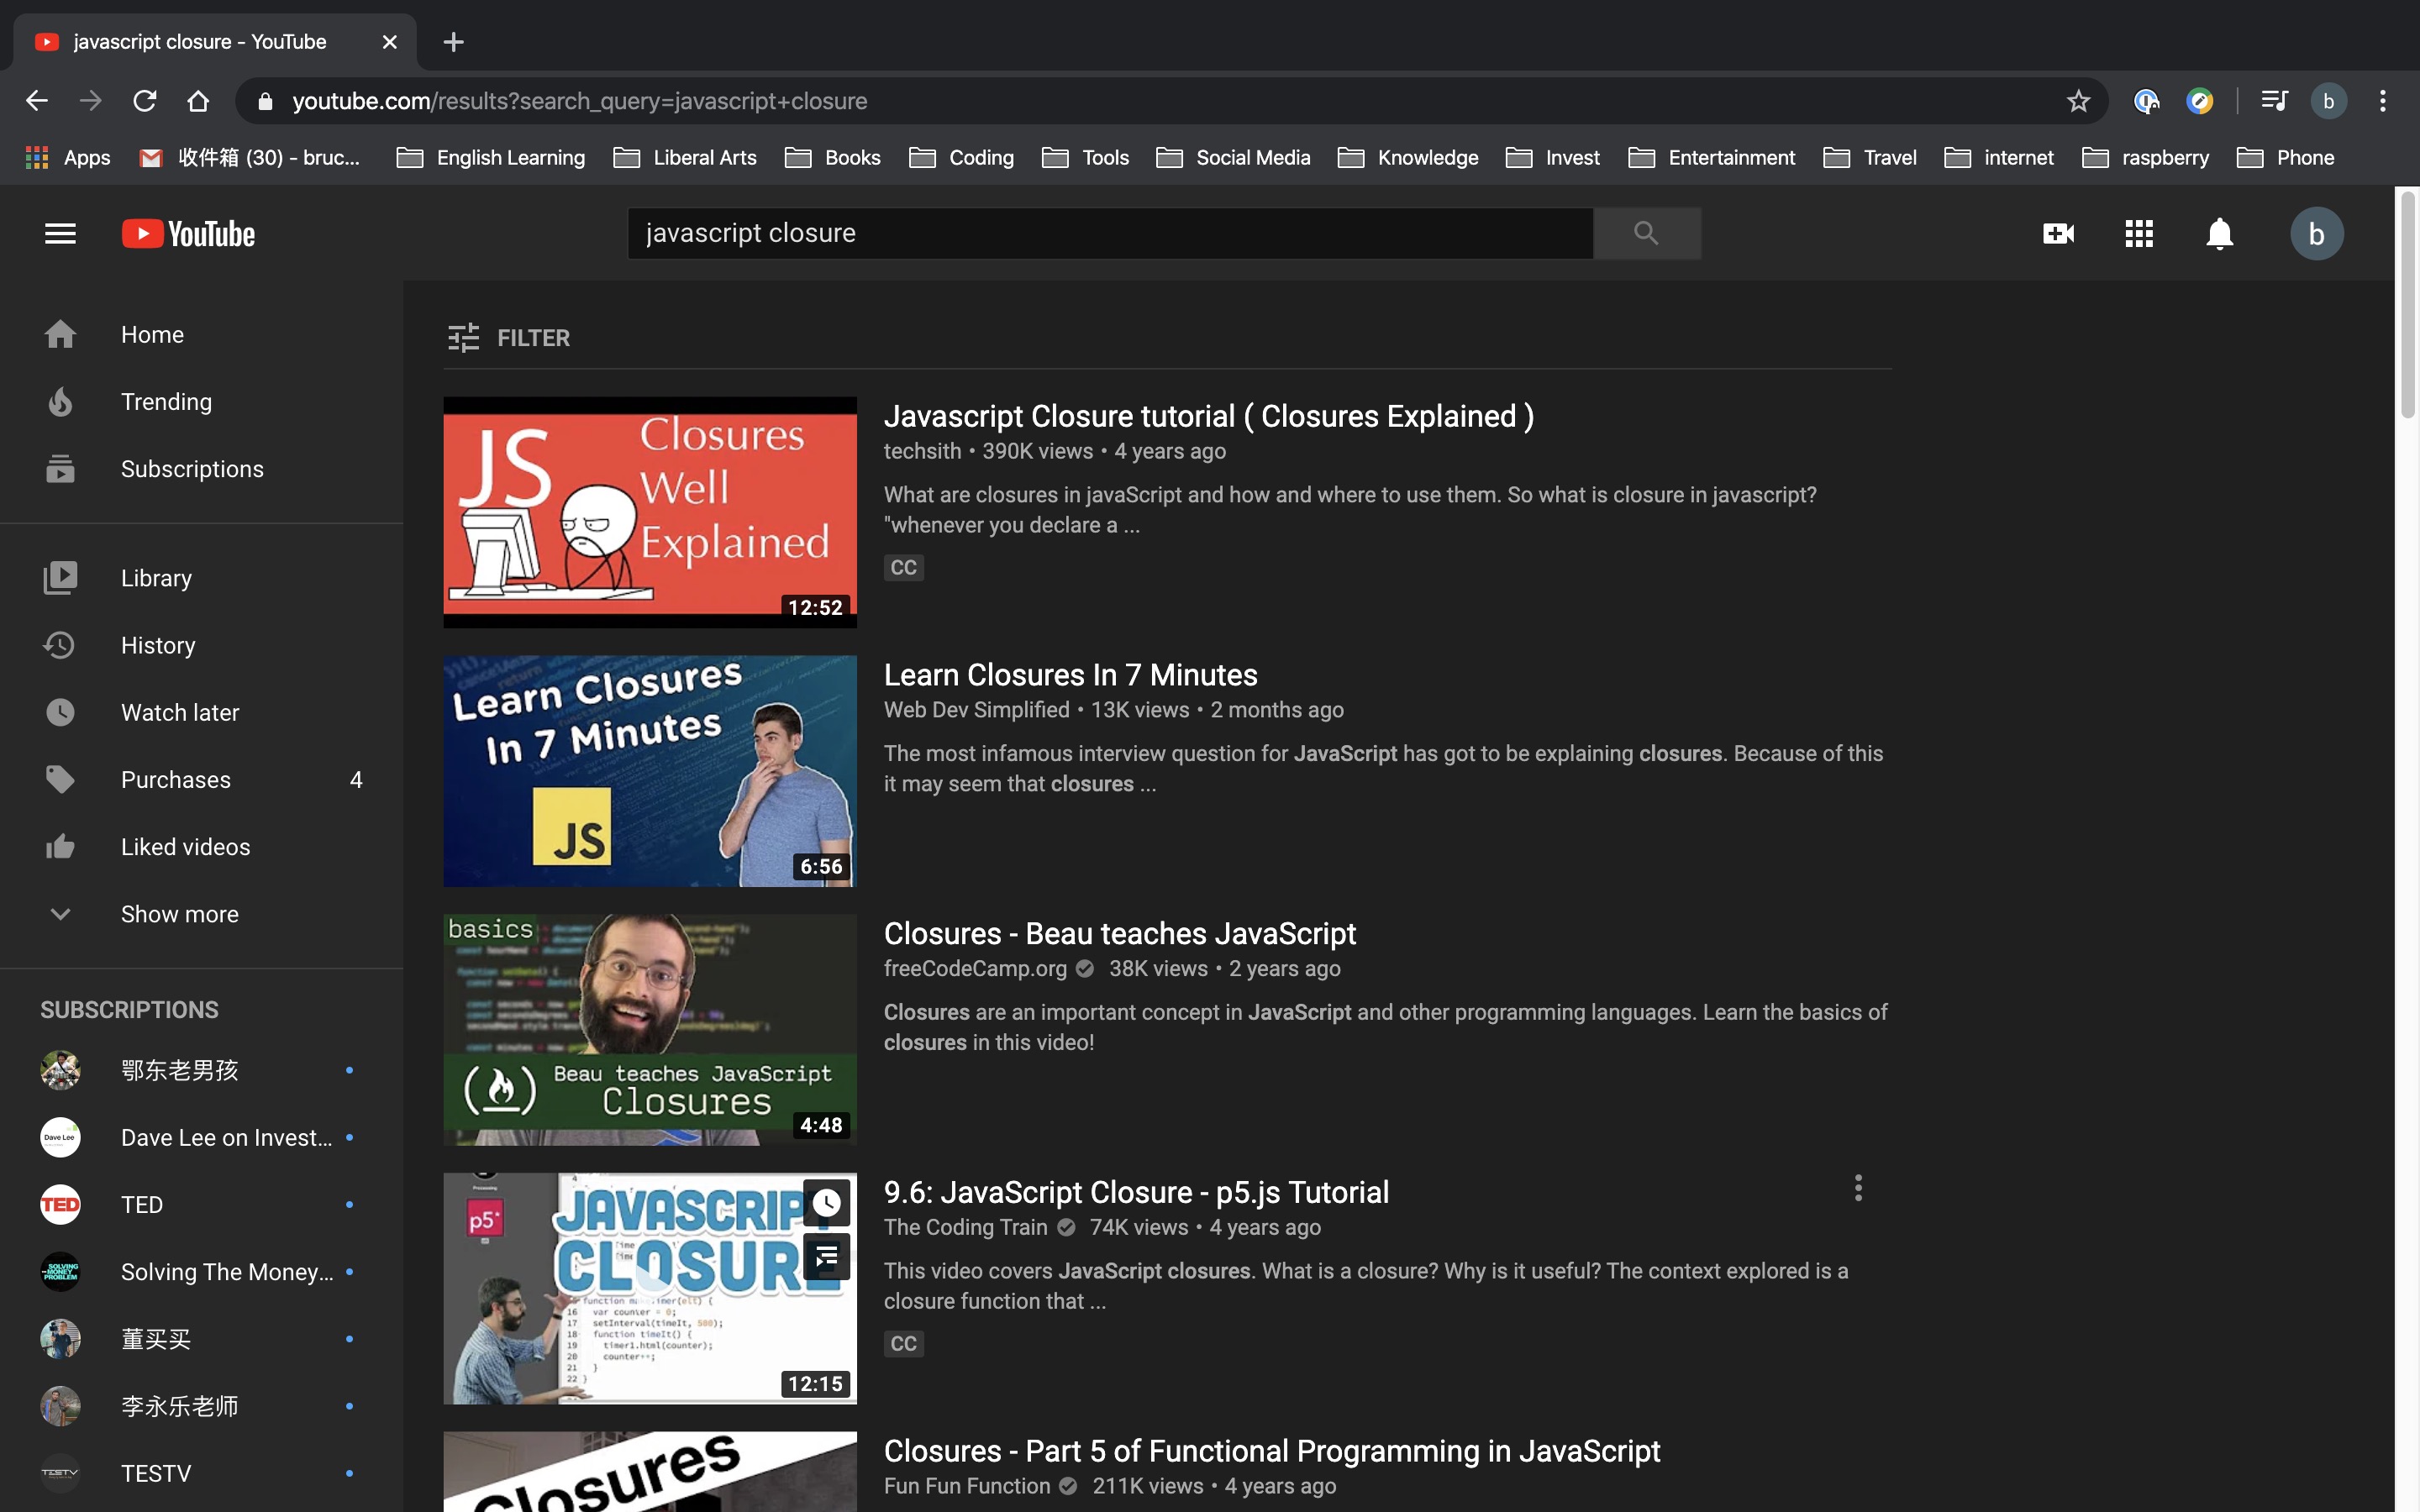Open Watch later in sidebar

pos(201,712)
